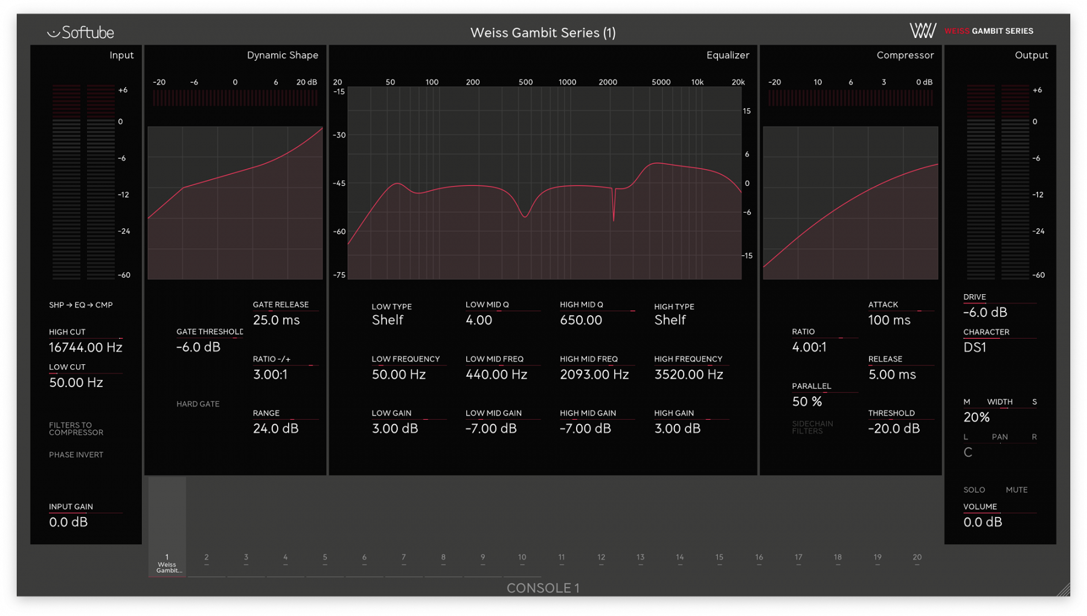The width and height of the screenshot is (1087, 616).
Task: Click the Low Gain 3.00 dB value
Action: click(394, 428)
